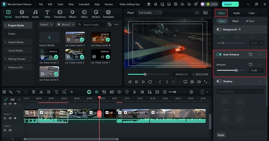Take a snapshot with the camera icon

pyautogui.click(x=192, y=82)
